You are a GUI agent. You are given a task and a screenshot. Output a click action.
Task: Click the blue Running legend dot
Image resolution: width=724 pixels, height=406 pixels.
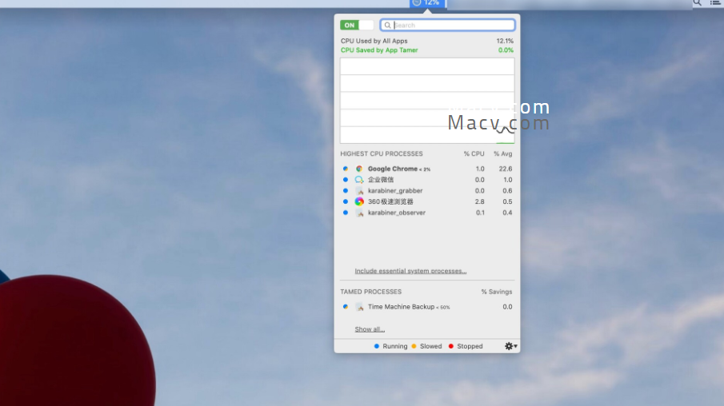(x=377, y=346)
